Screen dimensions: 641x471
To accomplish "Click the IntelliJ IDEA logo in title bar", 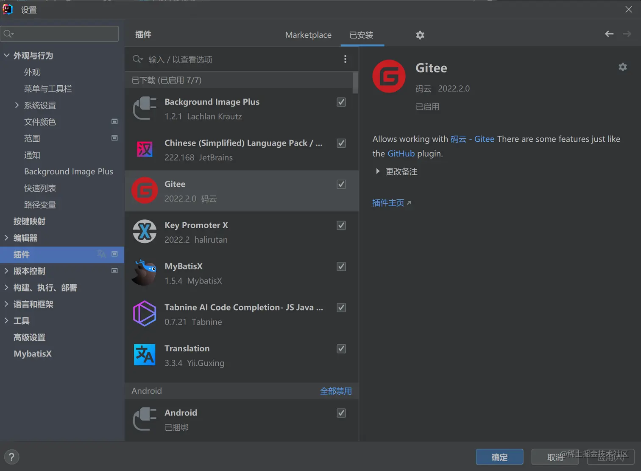I will pos(8,9).
